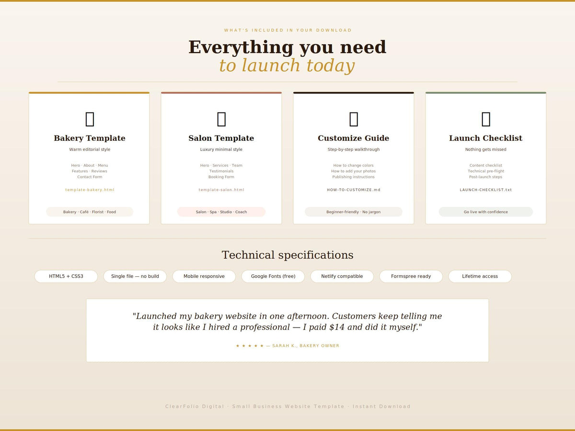Click the Bakery · Café · Florist · Food tag

[90, 212]
